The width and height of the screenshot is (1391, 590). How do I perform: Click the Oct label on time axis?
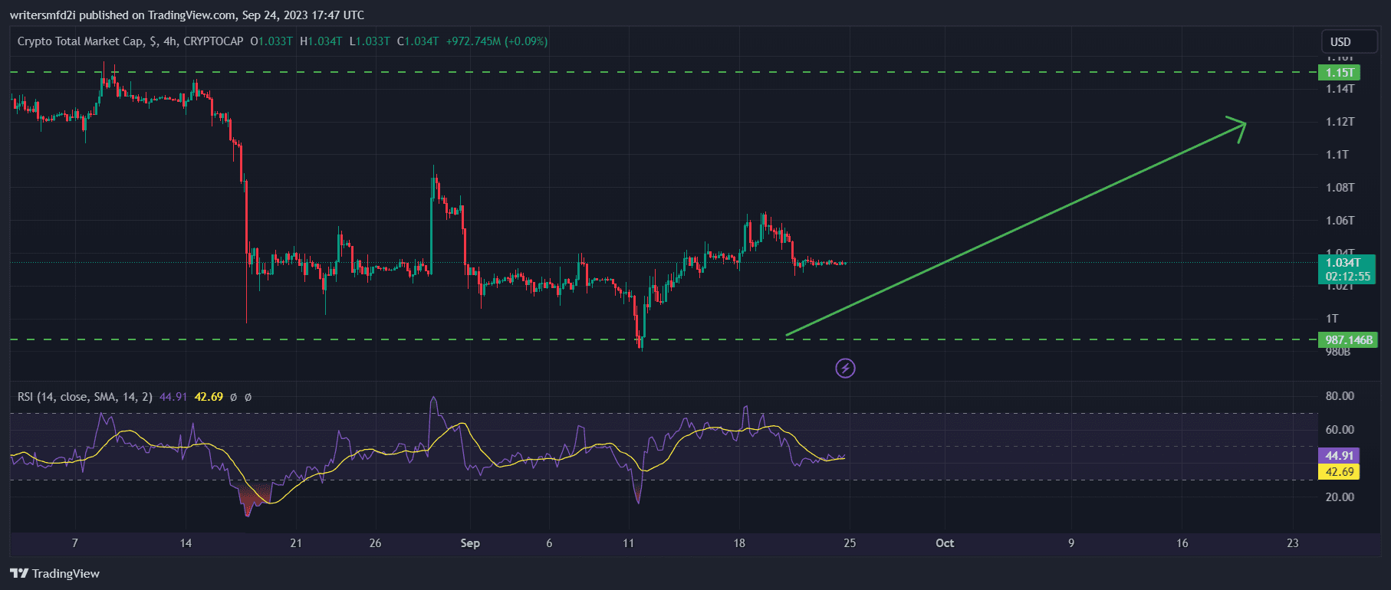(945, 543)
